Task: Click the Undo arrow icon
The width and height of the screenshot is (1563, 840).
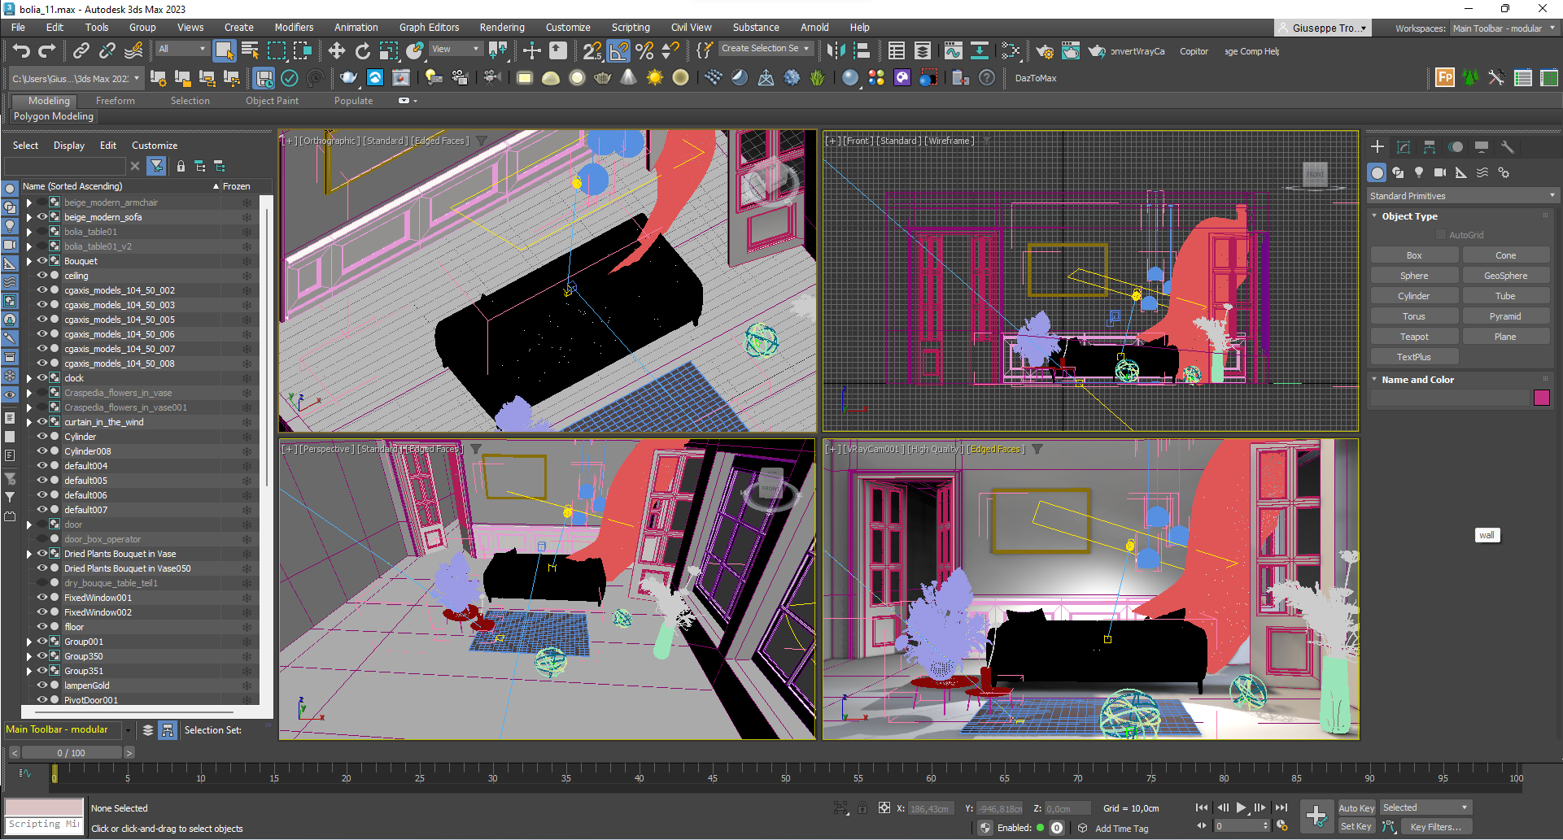Action: (21, 51)
